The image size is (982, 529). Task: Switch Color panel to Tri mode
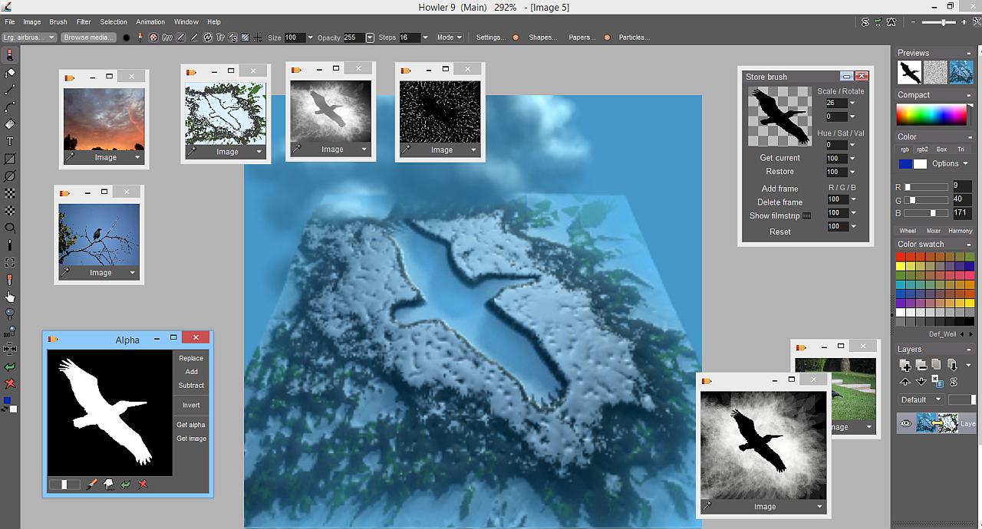pyautogui.click(x=961, y=150)
